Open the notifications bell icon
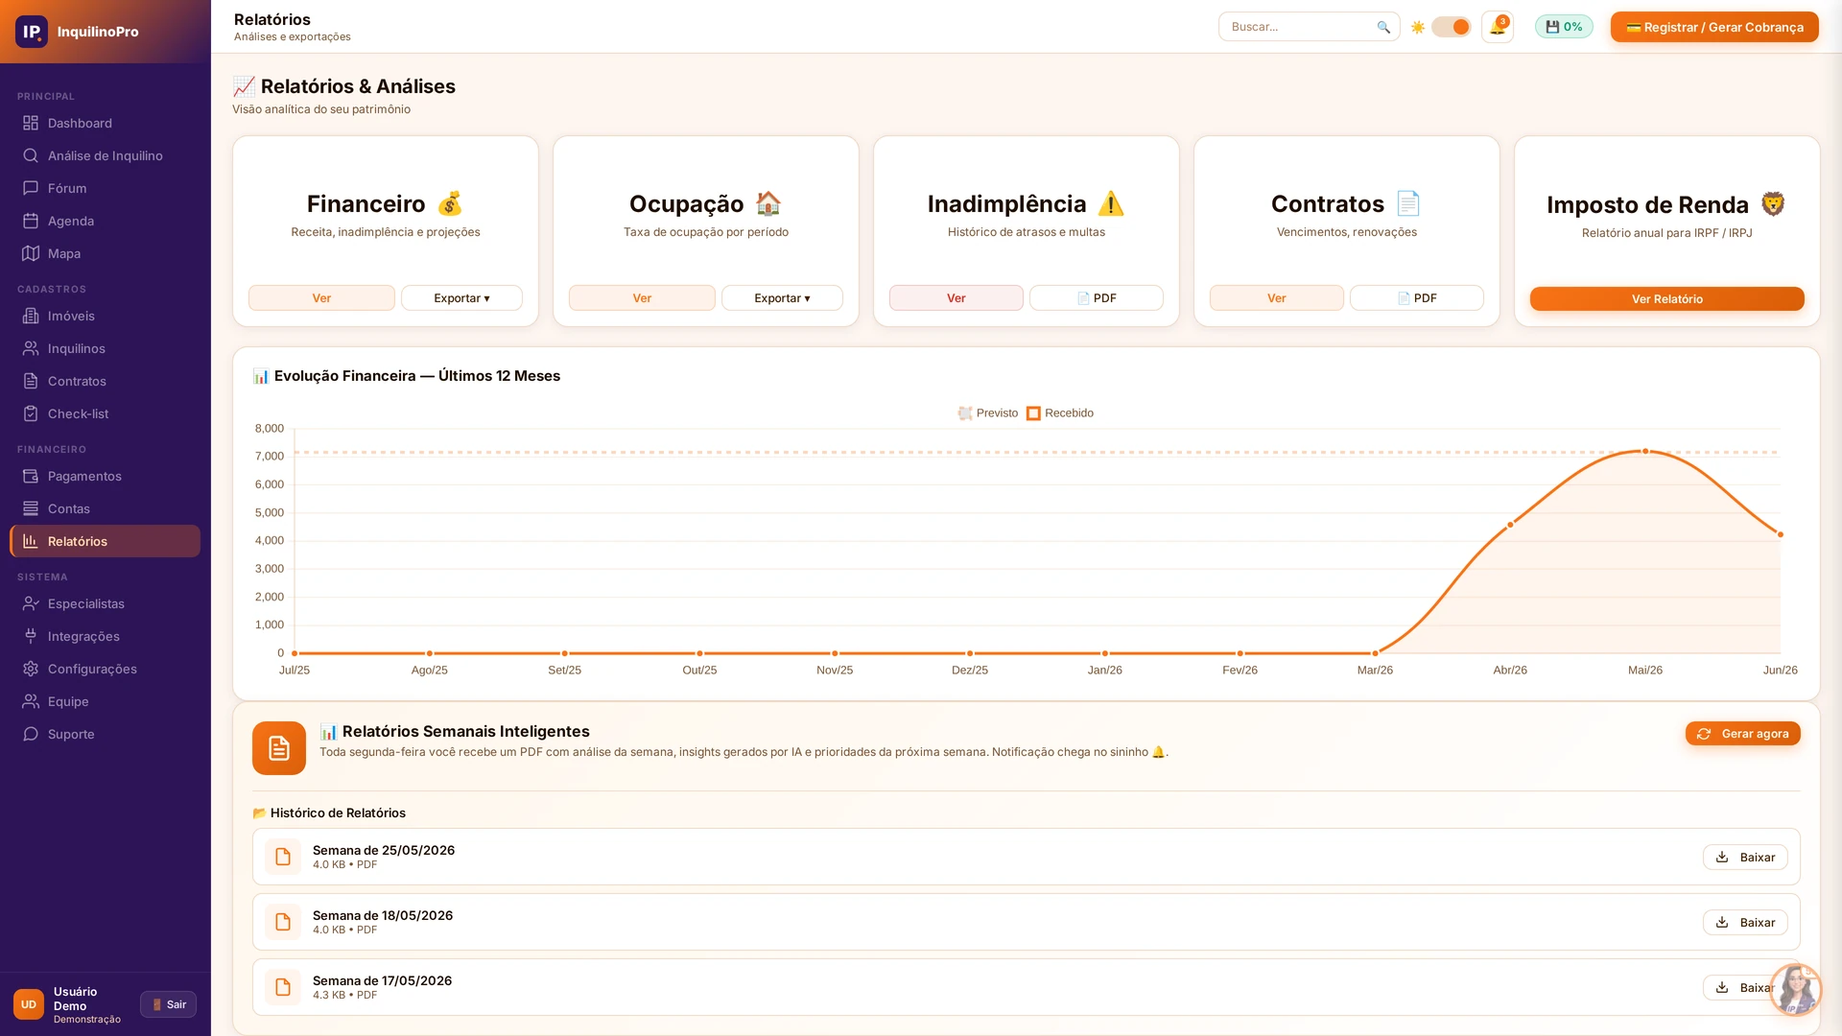The height and width of the screenshot is (1036, 1842). tap(1497, 27)
